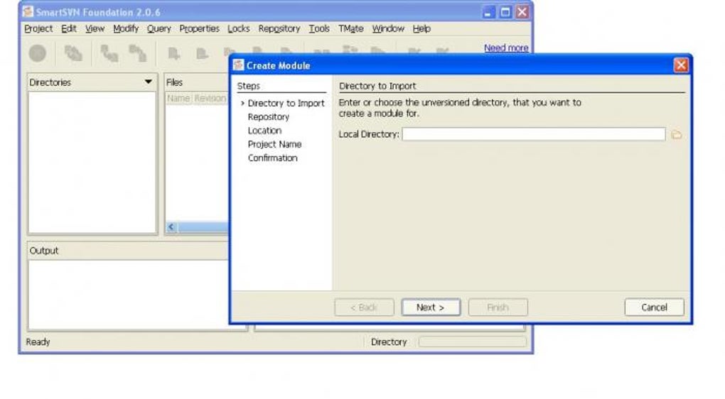Open the Properties menu

coord(199,28)
